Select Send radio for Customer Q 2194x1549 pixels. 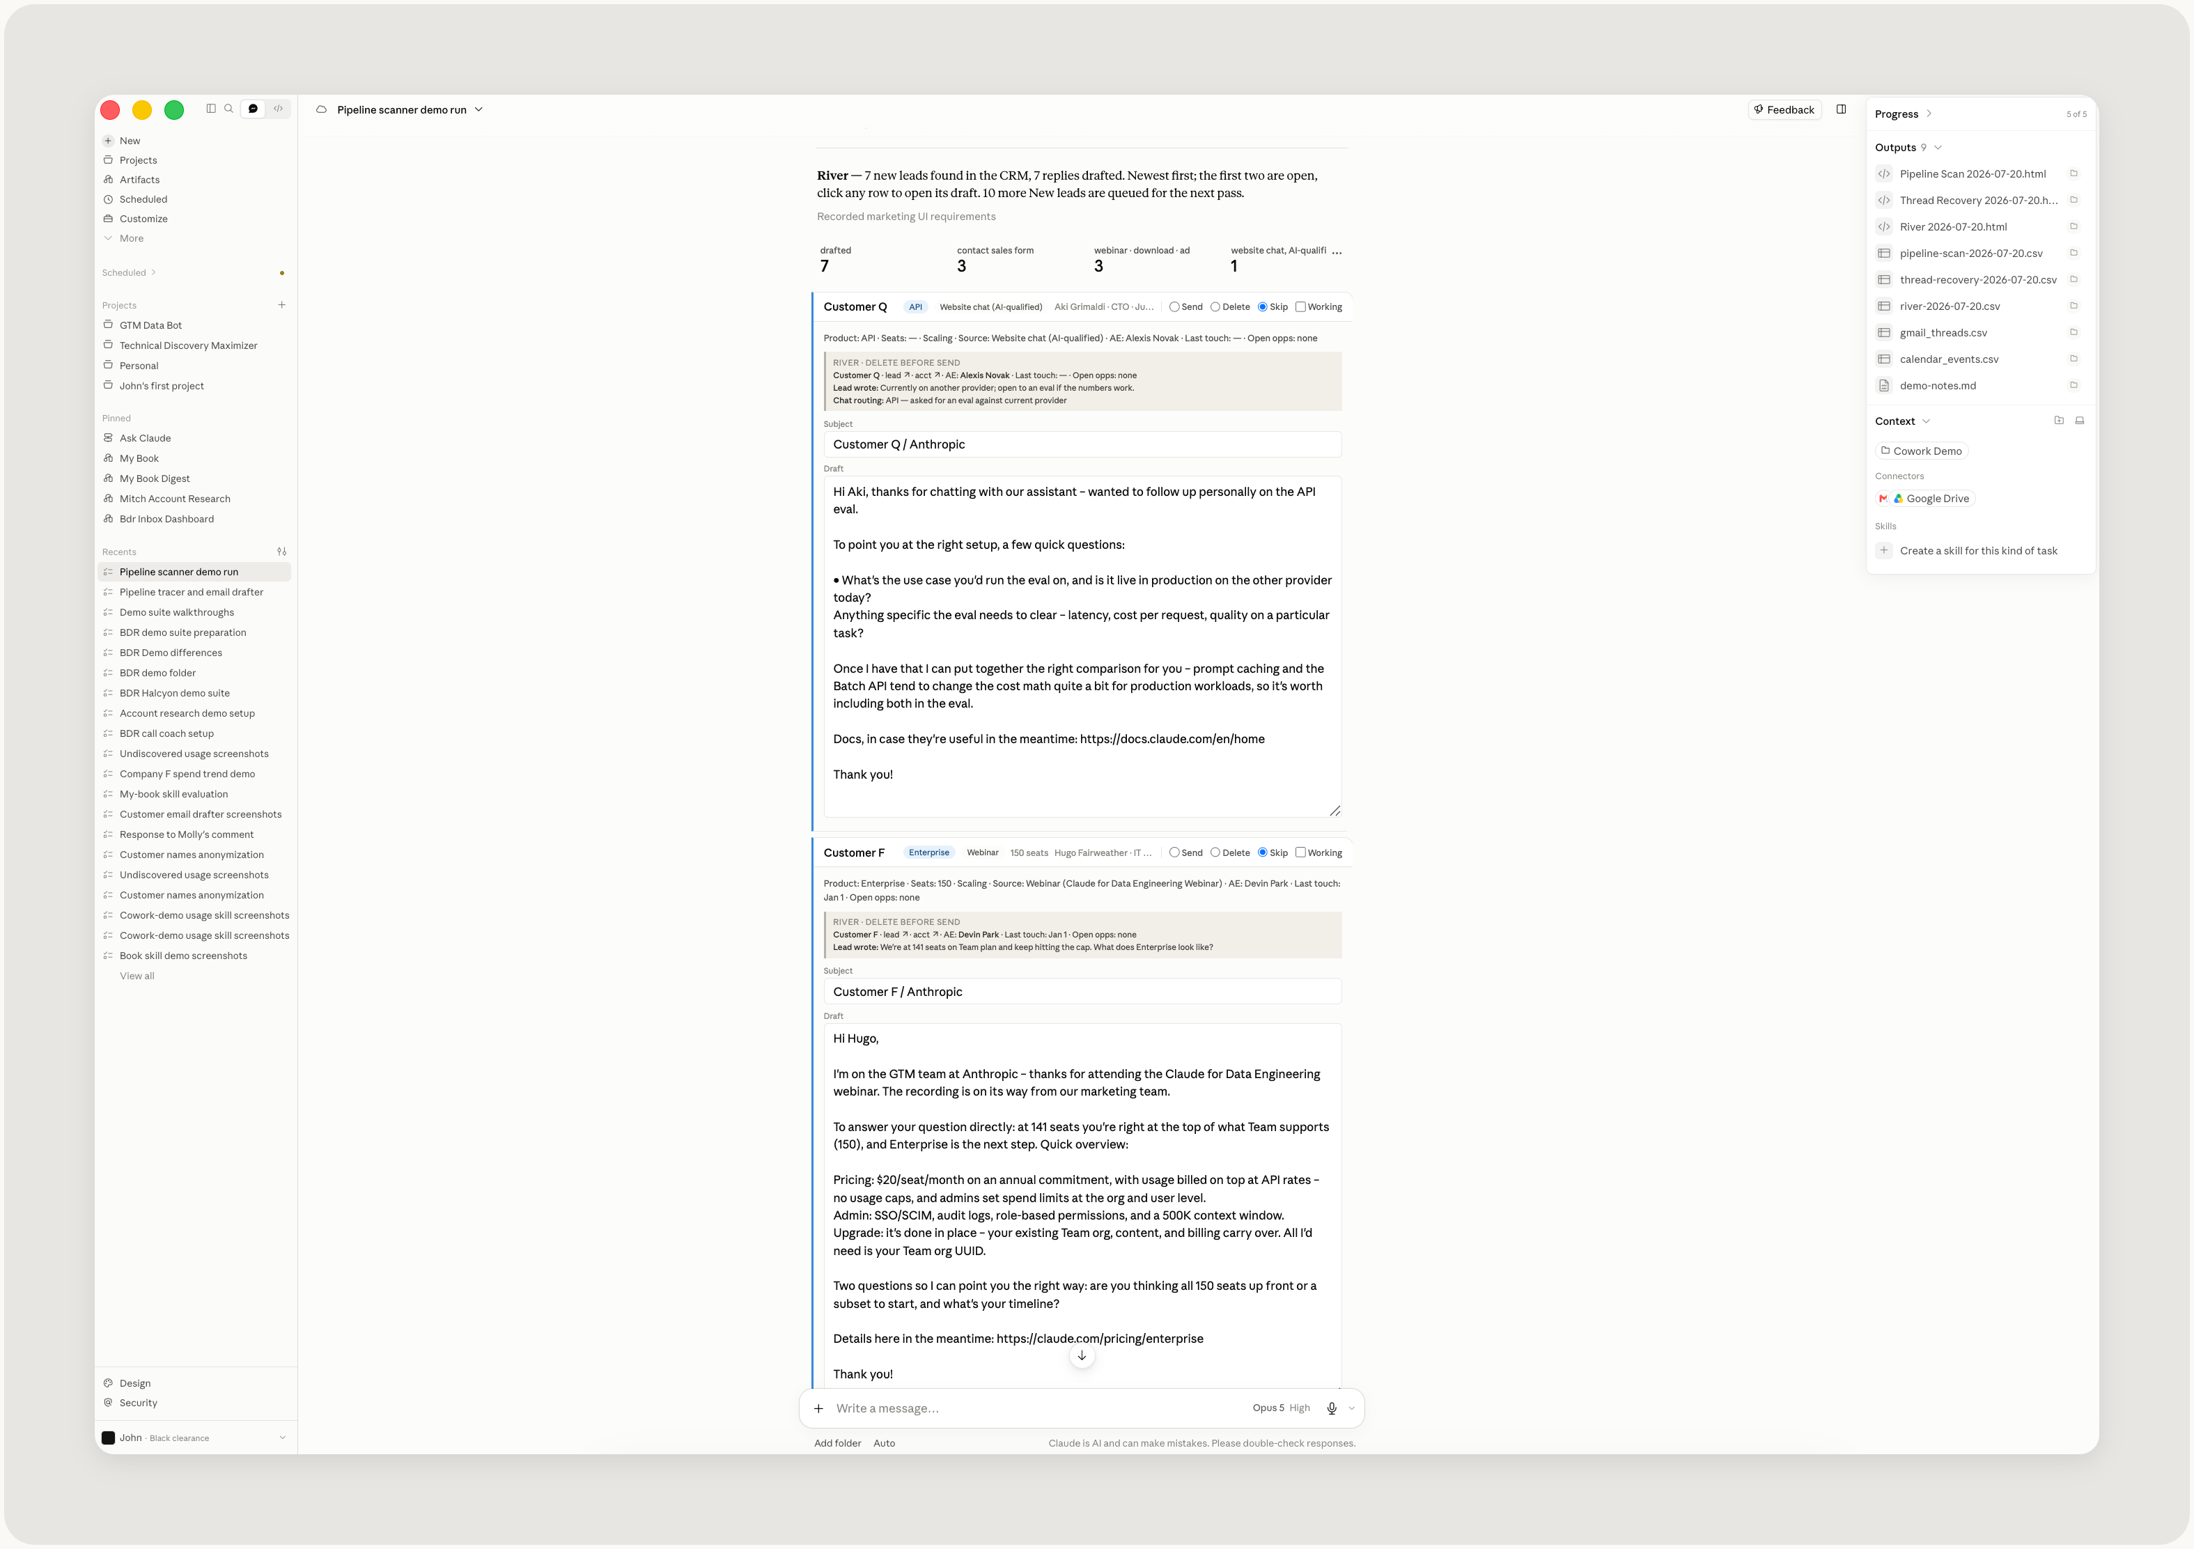click(1174, 306)
